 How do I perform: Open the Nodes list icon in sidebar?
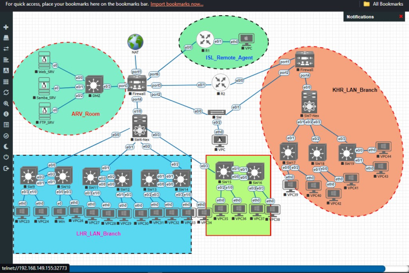6,38
